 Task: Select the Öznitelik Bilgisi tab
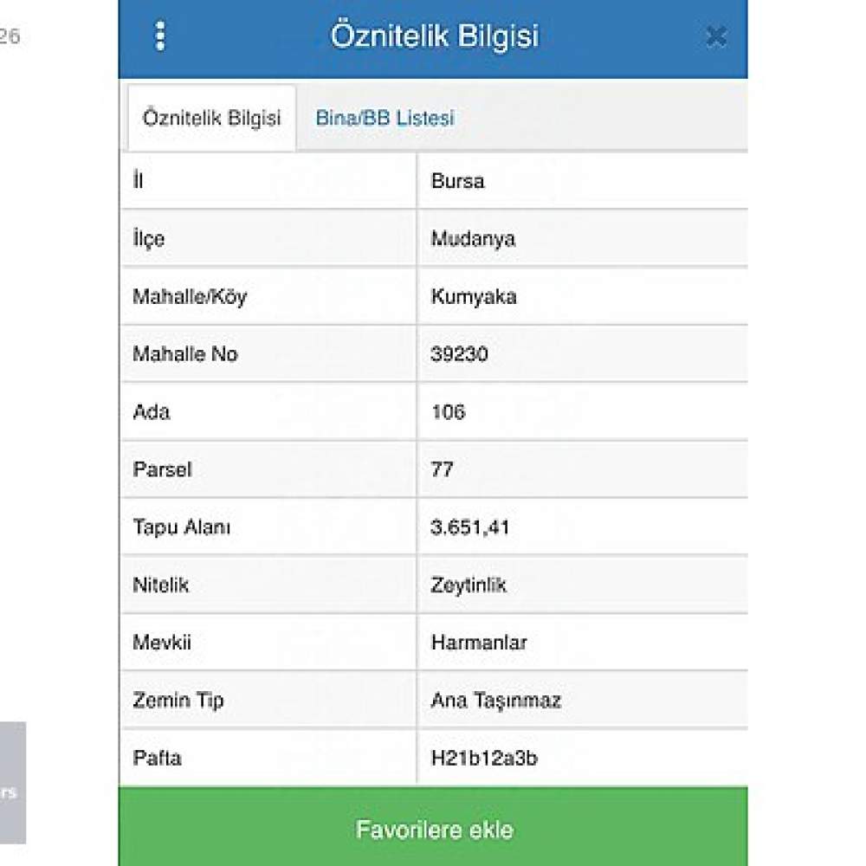click(x=211, y=119)
